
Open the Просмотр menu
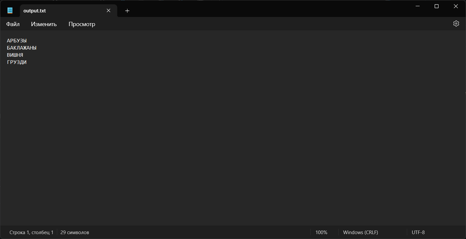point(82,24)
